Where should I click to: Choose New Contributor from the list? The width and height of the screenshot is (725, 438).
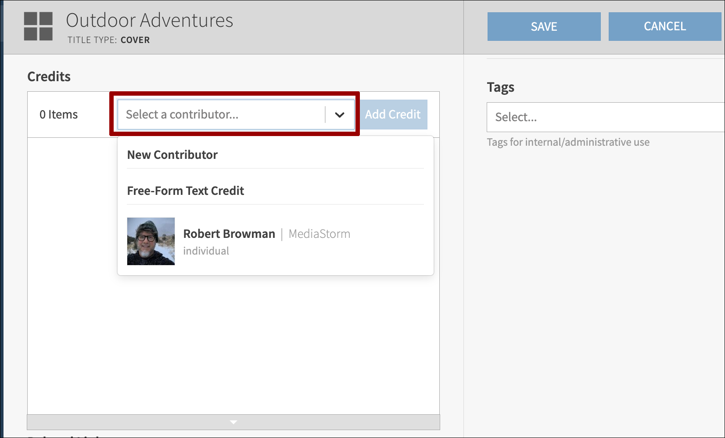172,155
